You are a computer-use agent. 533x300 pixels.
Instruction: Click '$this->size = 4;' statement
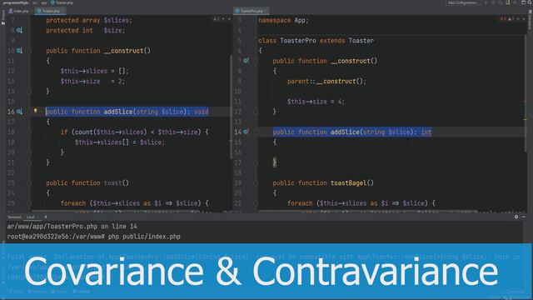(316, 102)
